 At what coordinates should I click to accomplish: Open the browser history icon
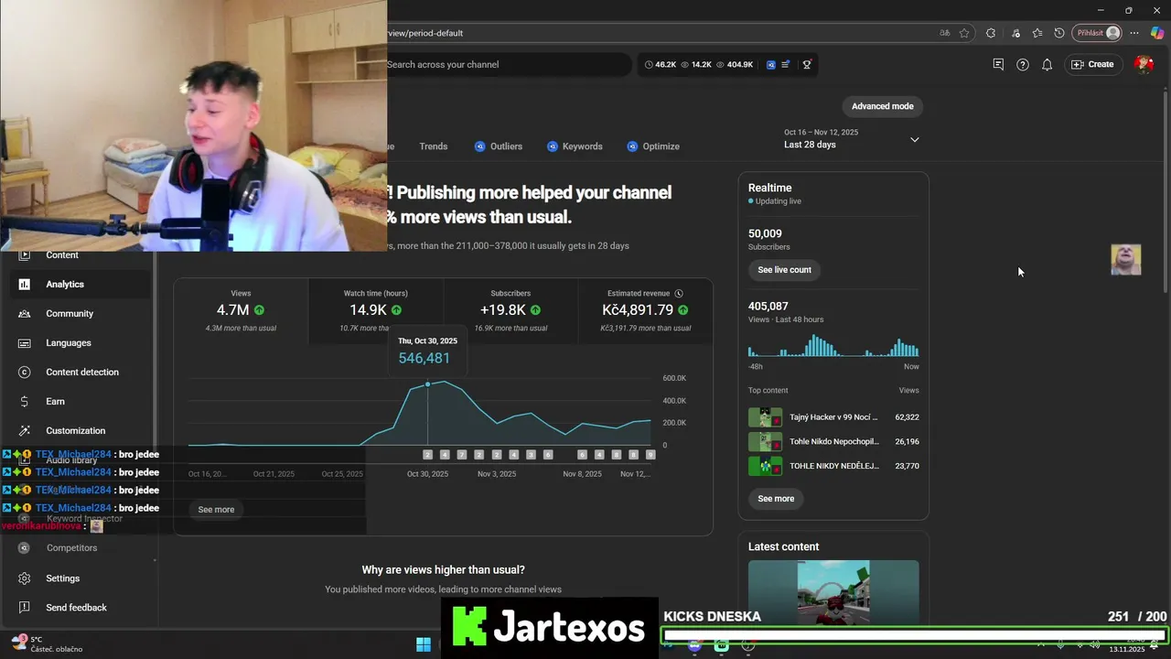(x=1059, y=33)
